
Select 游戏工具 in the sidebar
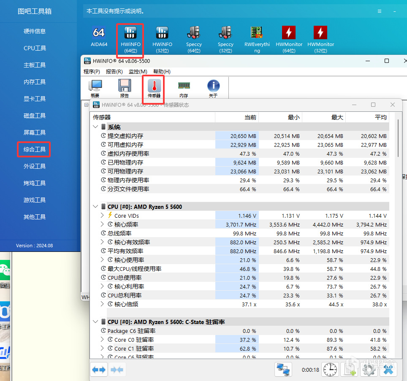35,200
